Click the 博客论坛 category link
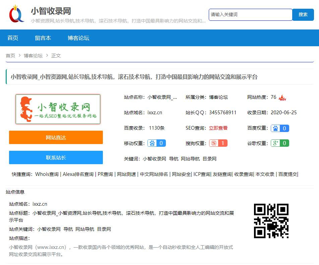Image resolution: width=319 pixels, height=265 pixels. coord(218,97)
